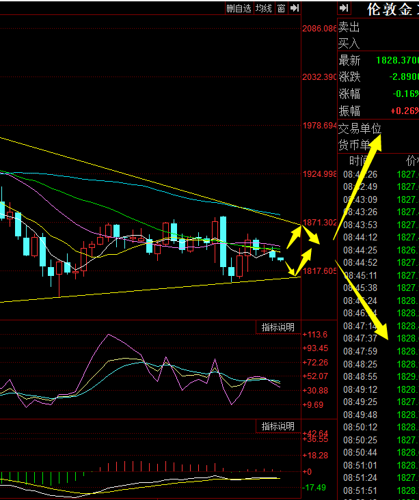Image resolution: width=419 pixels, height=500 pixels.
Task: Select the 08:44:25 tick row
Action: [378, 250]
